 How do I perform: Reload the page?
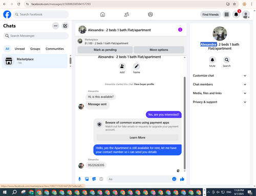(x=19, y=4)
